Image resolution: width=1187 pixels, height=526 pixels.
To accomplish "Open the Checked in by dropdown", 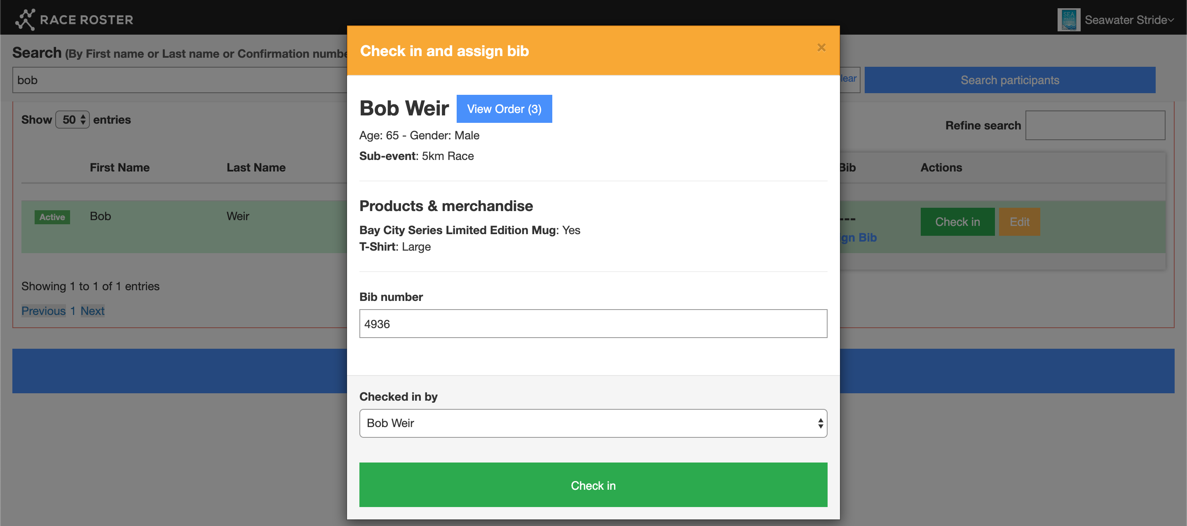I will coord(593,423).
